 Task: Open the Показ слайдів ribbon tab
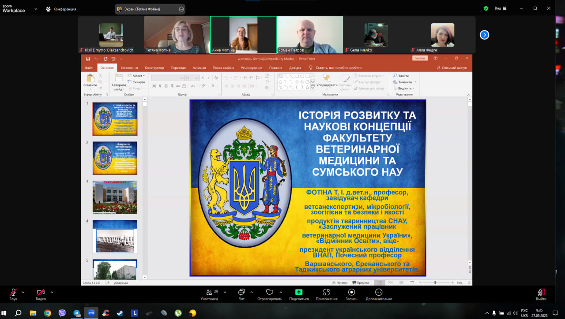(223, 68)
